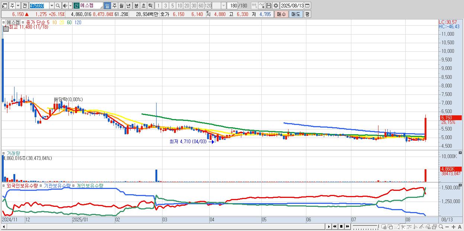Click the 전 button

pos(25,6)
